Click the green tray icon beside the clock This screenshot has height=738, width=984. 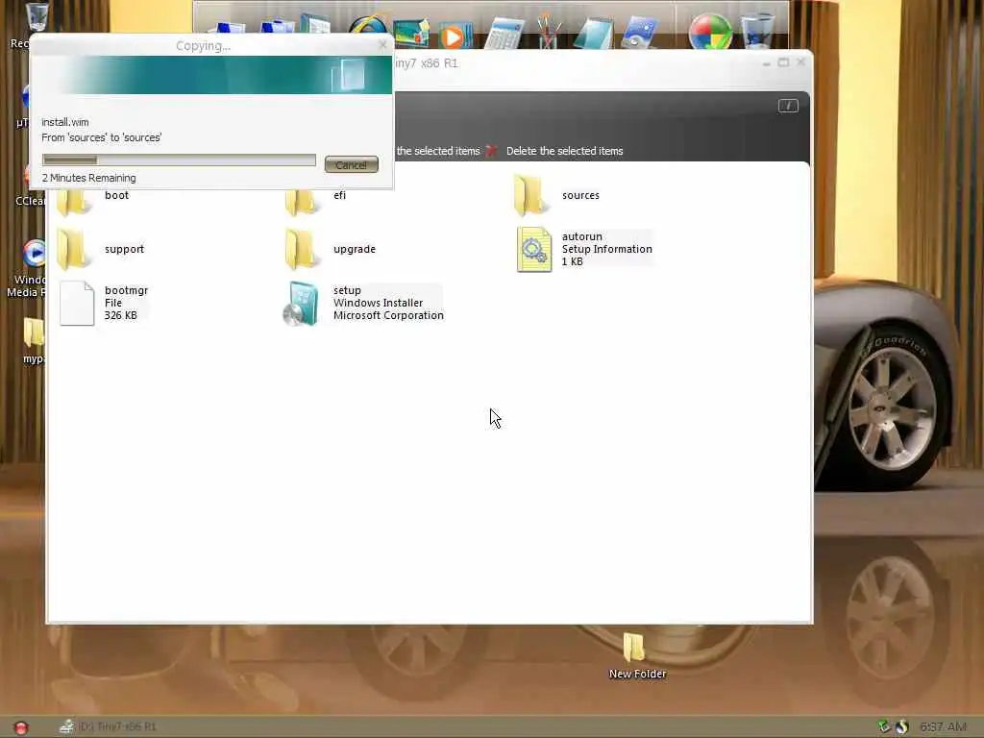point(884,726)
